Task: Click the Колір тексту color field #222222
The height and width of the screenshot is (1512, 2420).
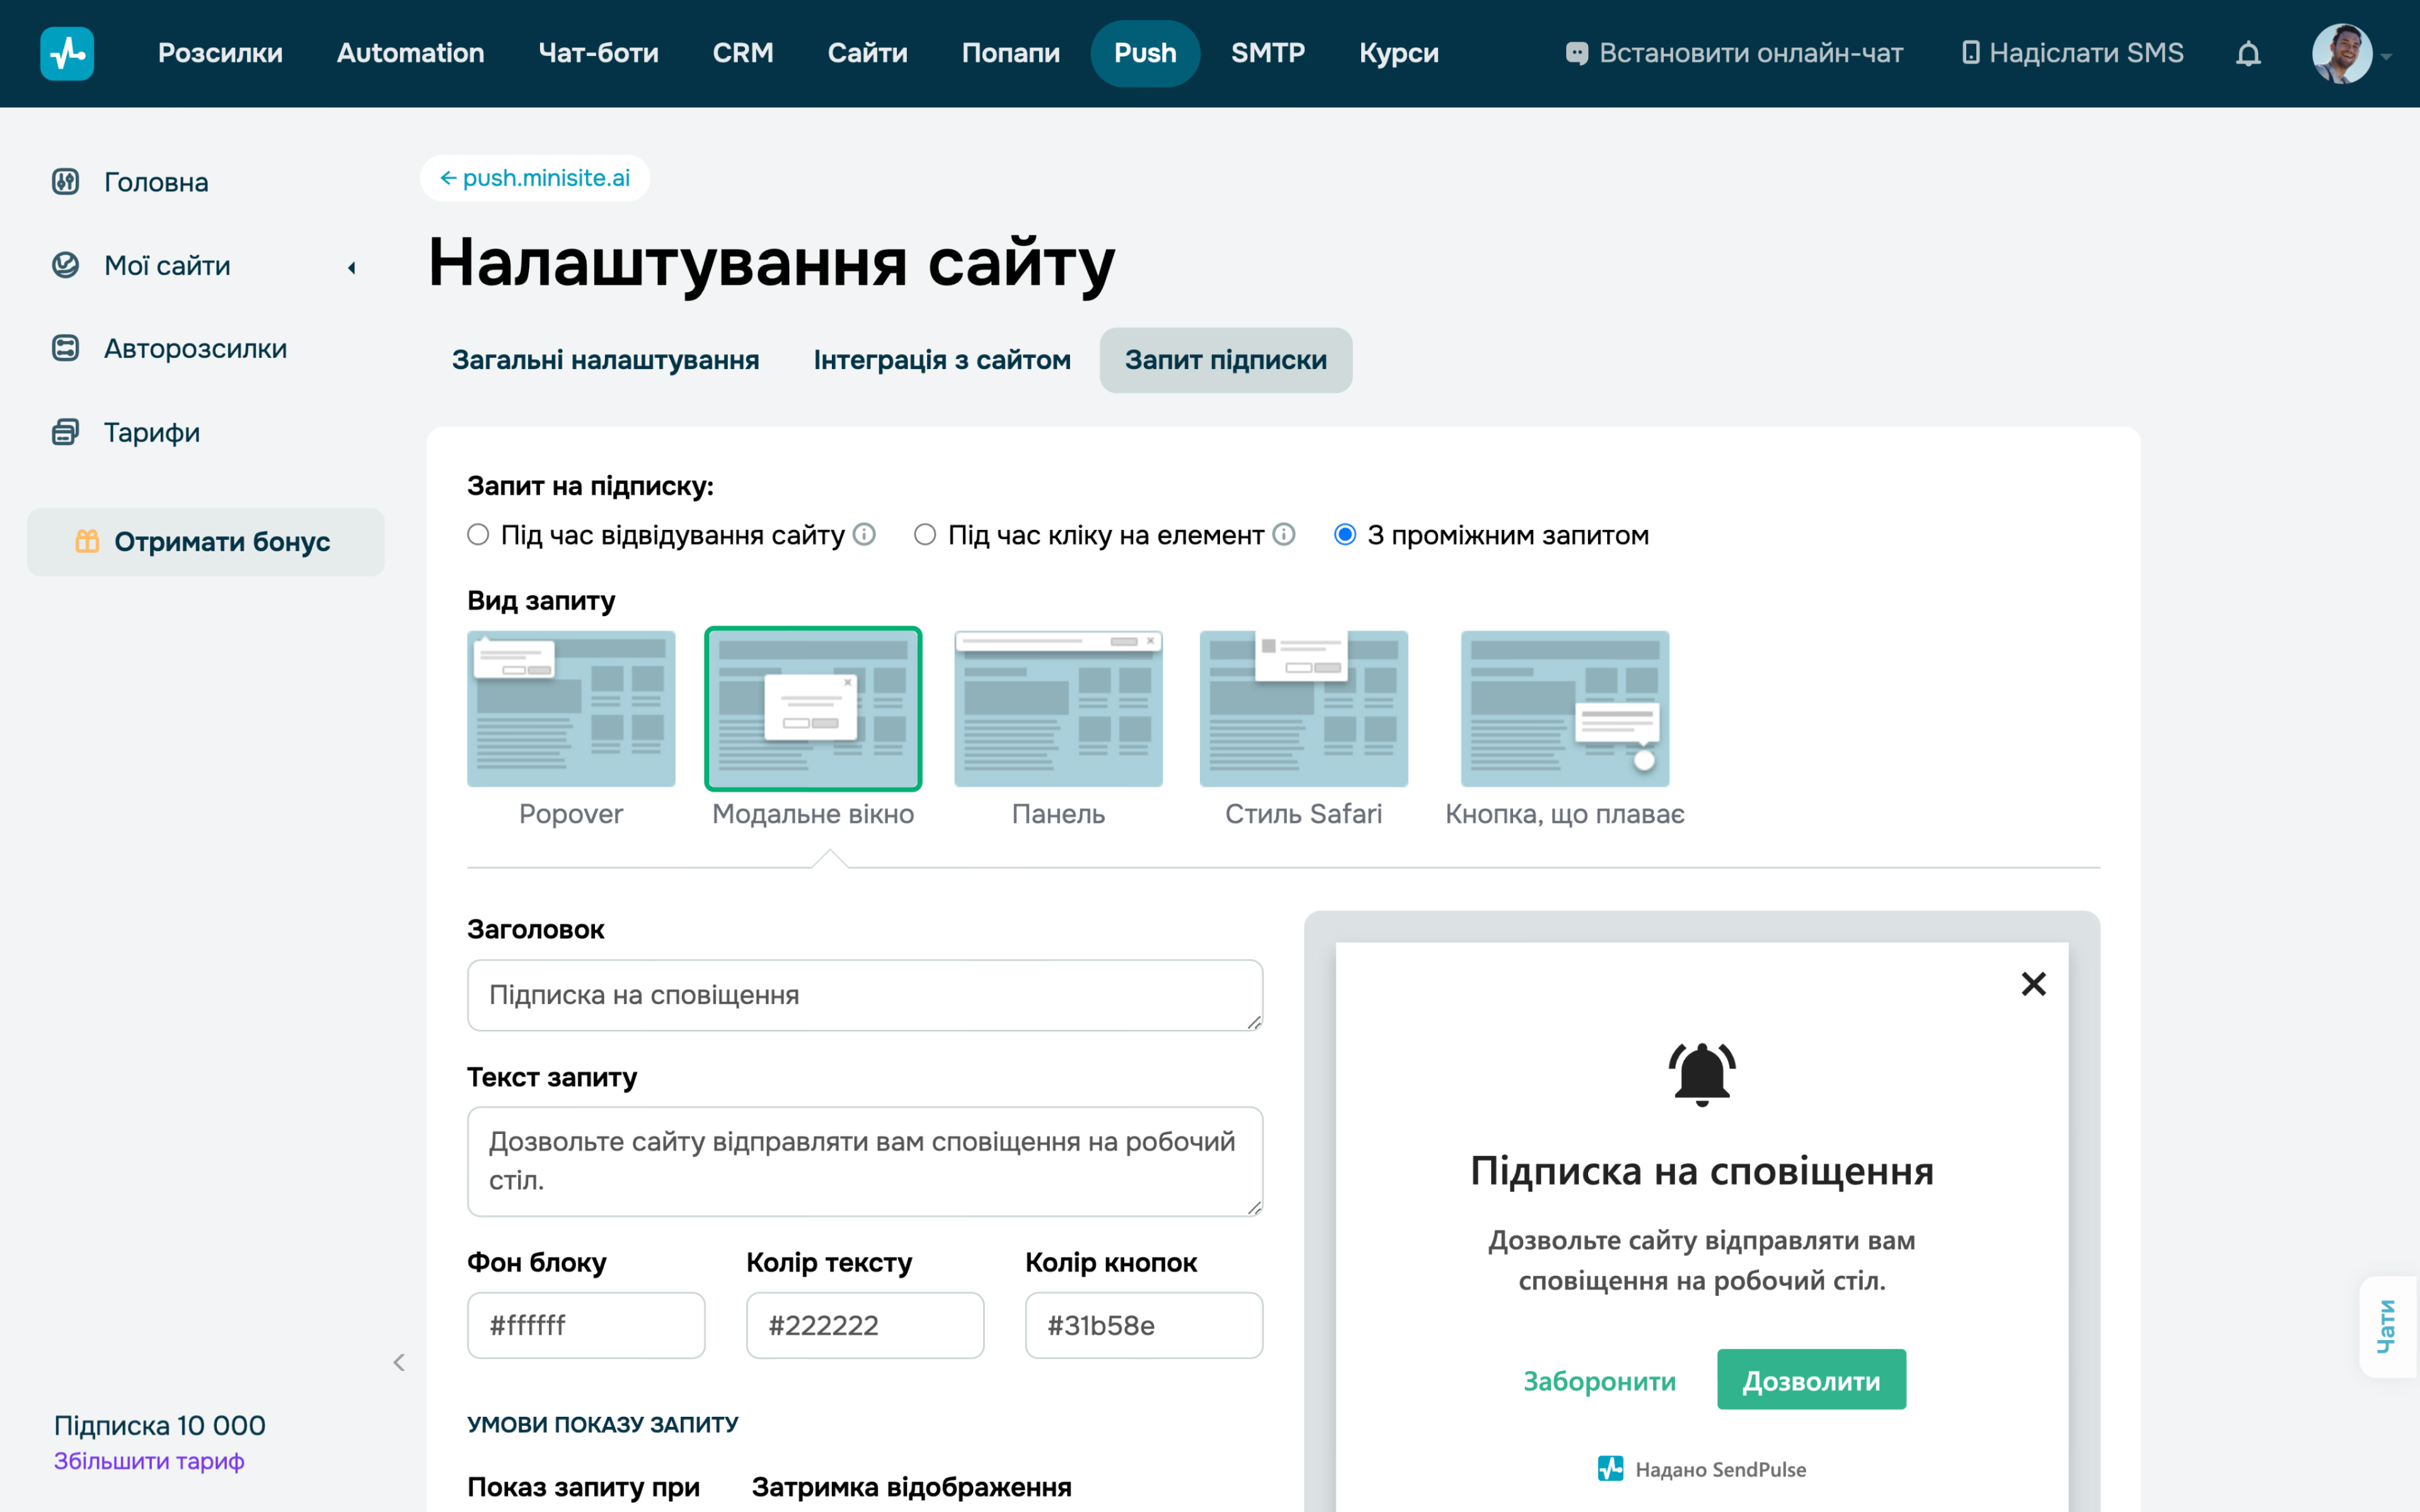Action: pos(865,1325)
